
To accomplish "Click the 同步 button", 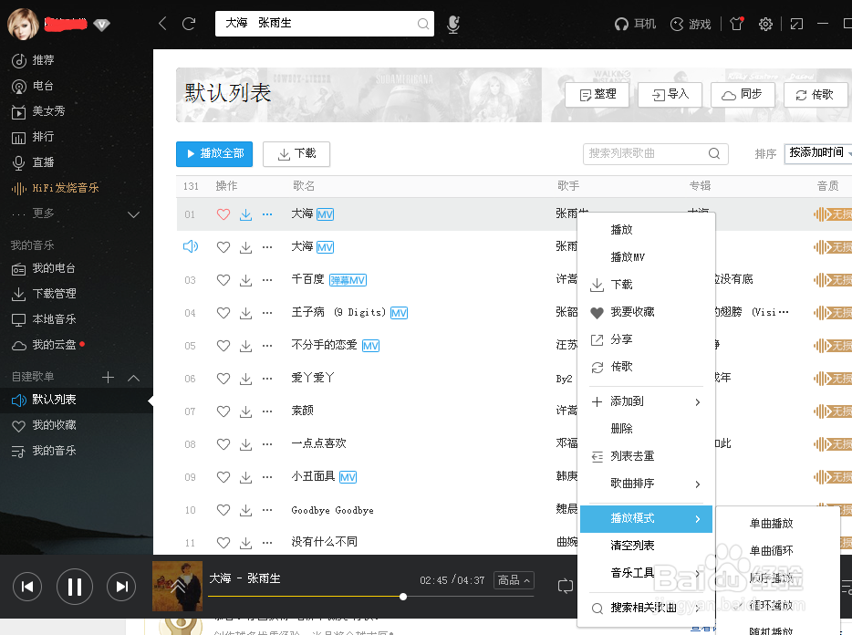I will 743,95.
